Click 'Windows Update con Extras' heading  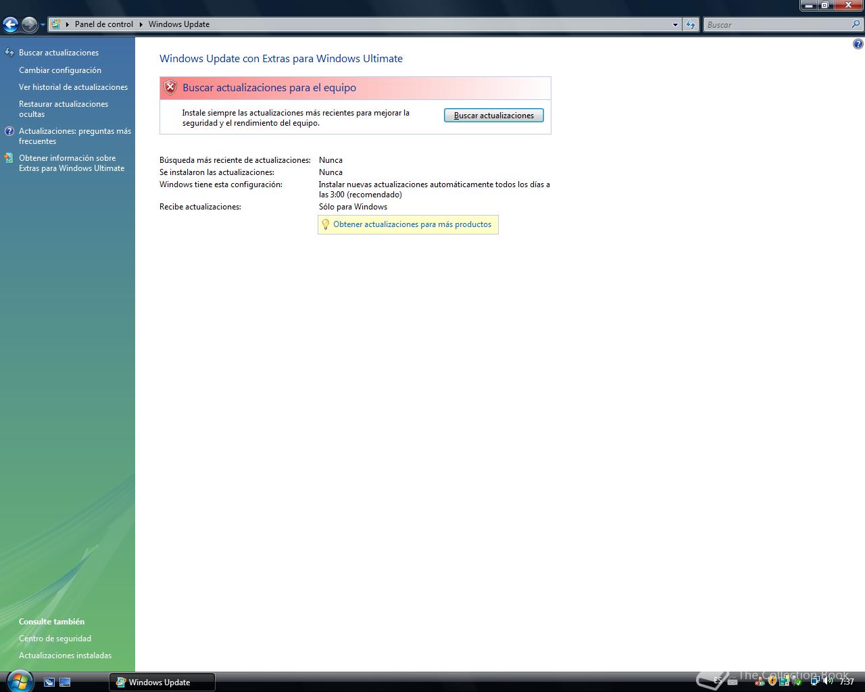click(x=281, y=59)
